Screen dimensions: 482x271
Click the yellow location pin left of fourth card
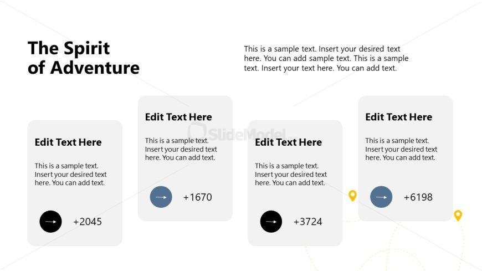pos(352,195)
